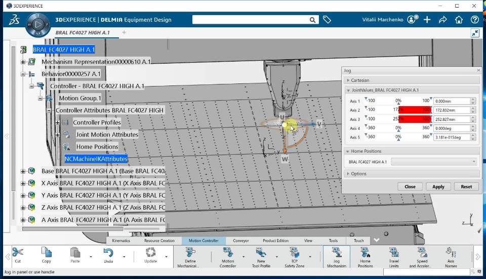
Task: Open Undo dropdown arrow
Action: pos(124,257)
